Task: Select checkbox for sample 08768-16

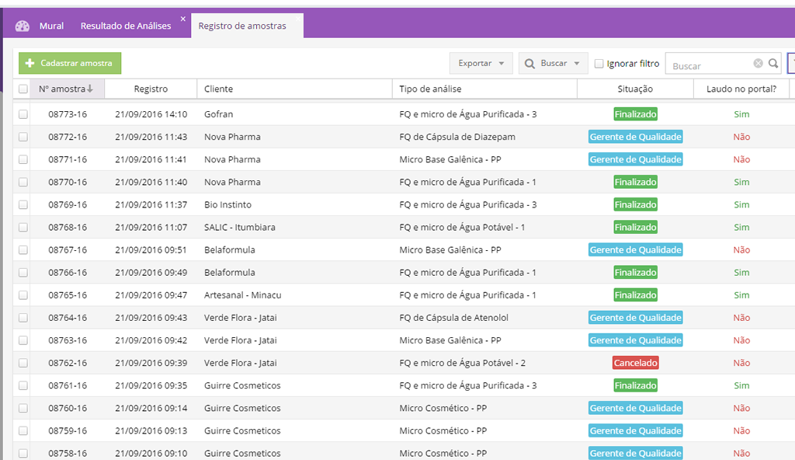Action: pos(23,227)
